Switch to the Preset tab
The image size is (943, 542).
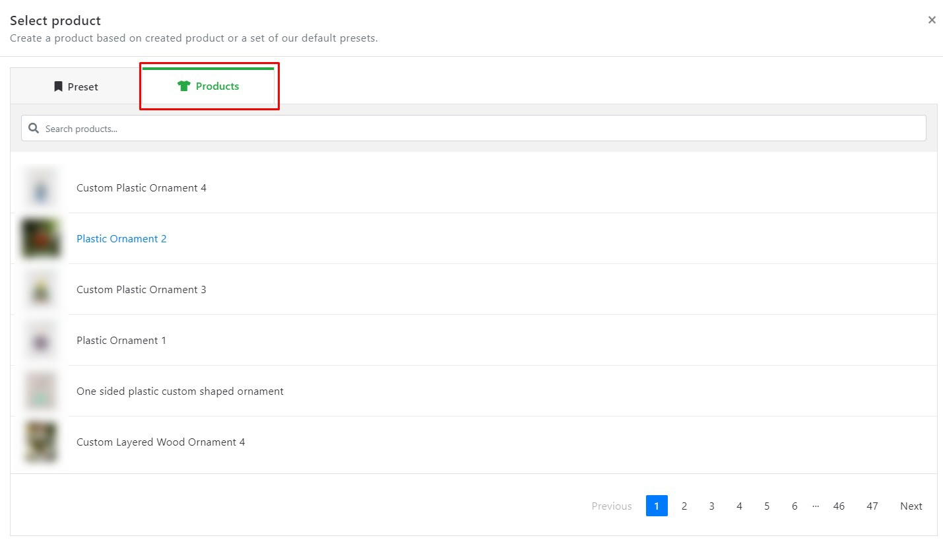click(76, 86)
